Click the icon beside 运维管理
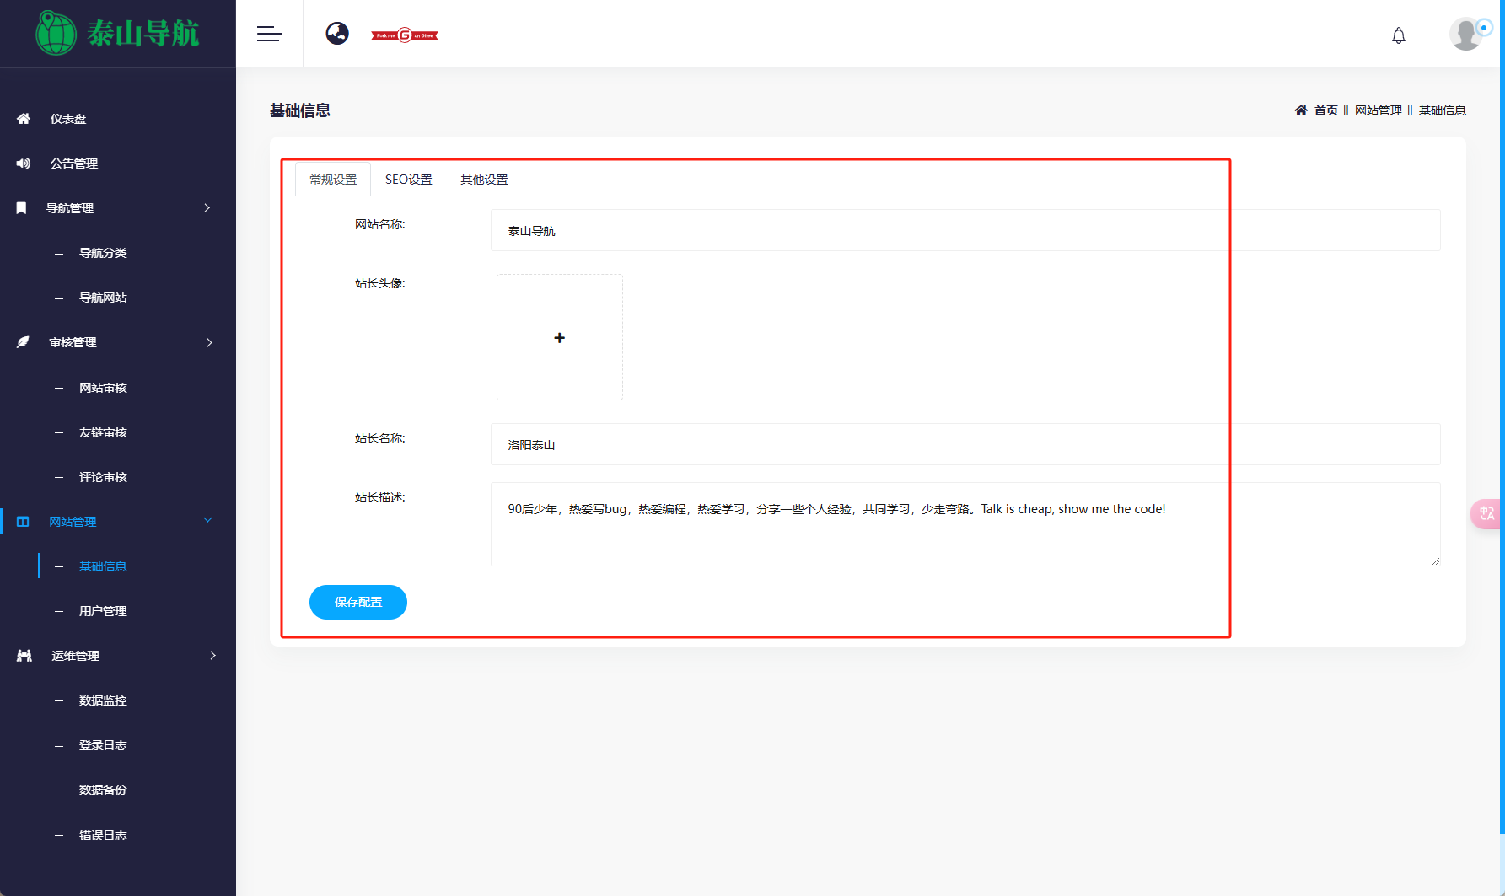 (x=24, y=656)
